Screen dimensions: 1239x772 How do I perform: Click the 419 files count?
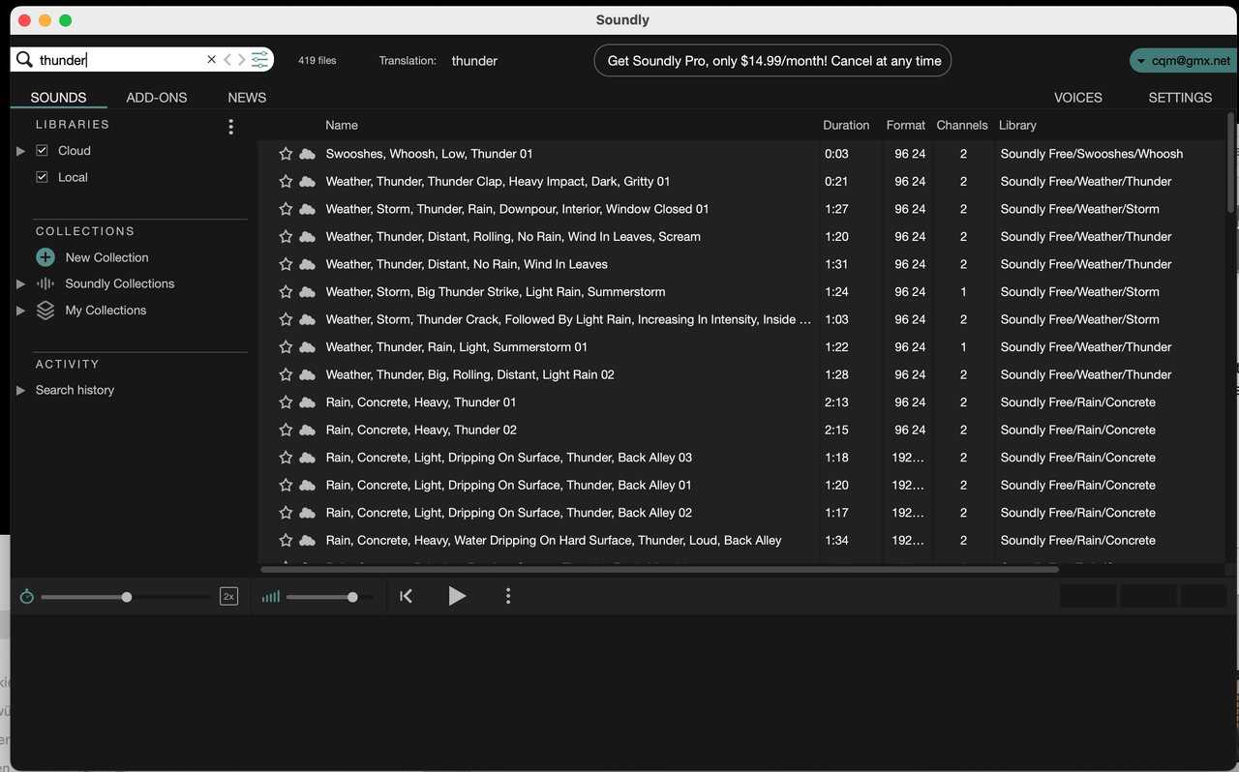click(x=317, y=60)
